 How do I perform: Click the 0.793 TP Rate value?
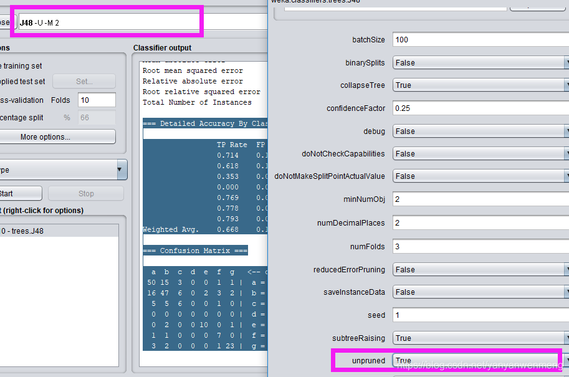point(228,219)
